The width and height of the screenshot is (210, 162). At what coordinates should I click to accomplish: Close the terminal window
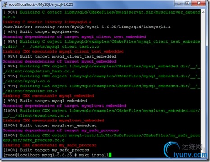pos(199,3)
